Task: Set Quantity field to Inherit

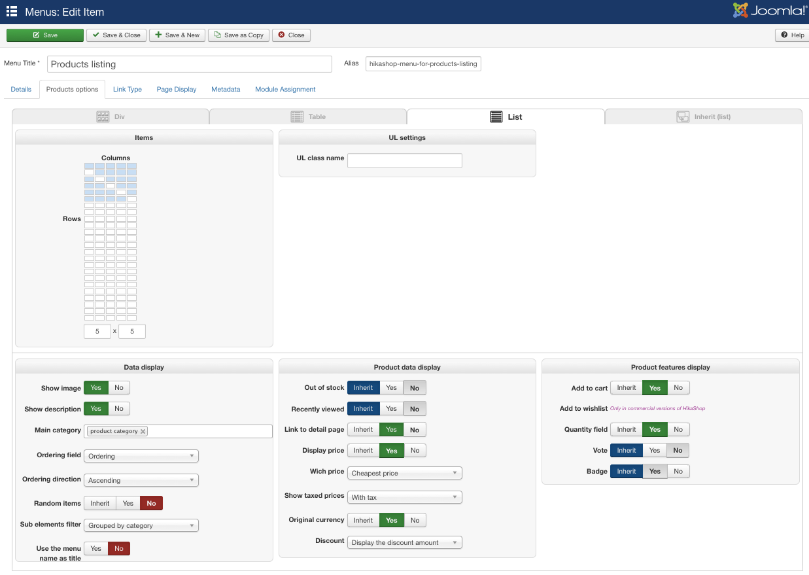Action: pyautogui.click(x=627, y=429)
